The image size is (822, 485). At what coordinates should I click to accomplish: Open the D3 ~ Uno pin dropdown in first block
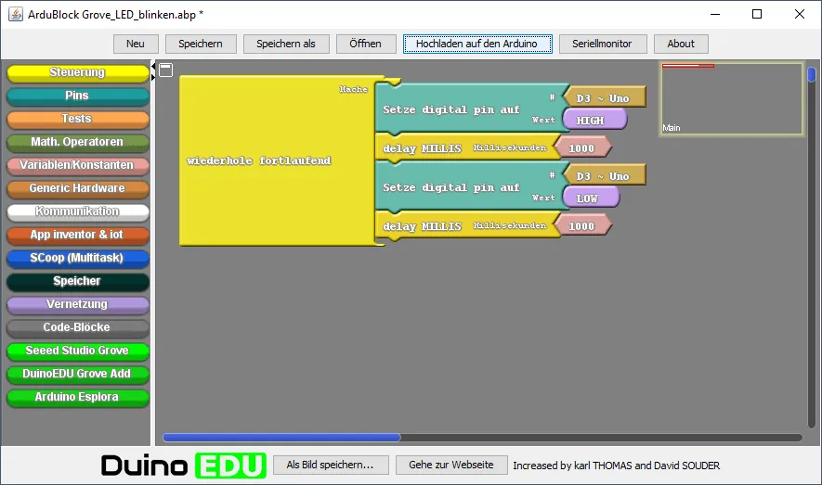coord(603,98)
